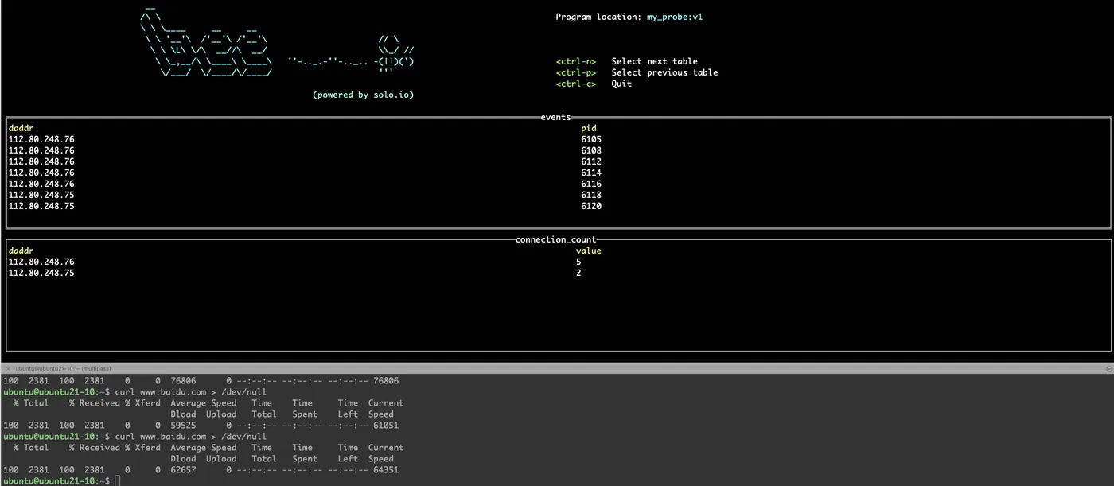This screenshot has height=486, width=1114.
Task: Click the value column header
Action: (x=588, y=251)
